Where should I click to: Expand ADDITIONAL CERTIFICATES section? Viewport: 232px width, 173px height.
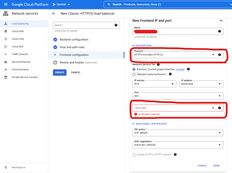coord(149,124)
